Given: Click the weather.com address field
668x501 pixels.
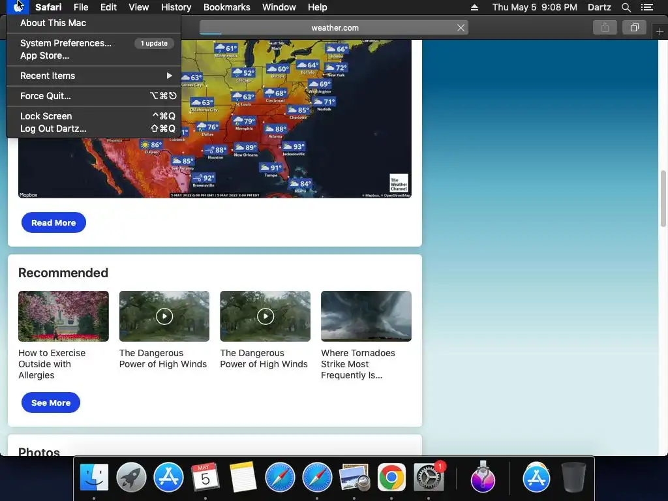Looking at the screenshot, I should click(x=334, y=27).
